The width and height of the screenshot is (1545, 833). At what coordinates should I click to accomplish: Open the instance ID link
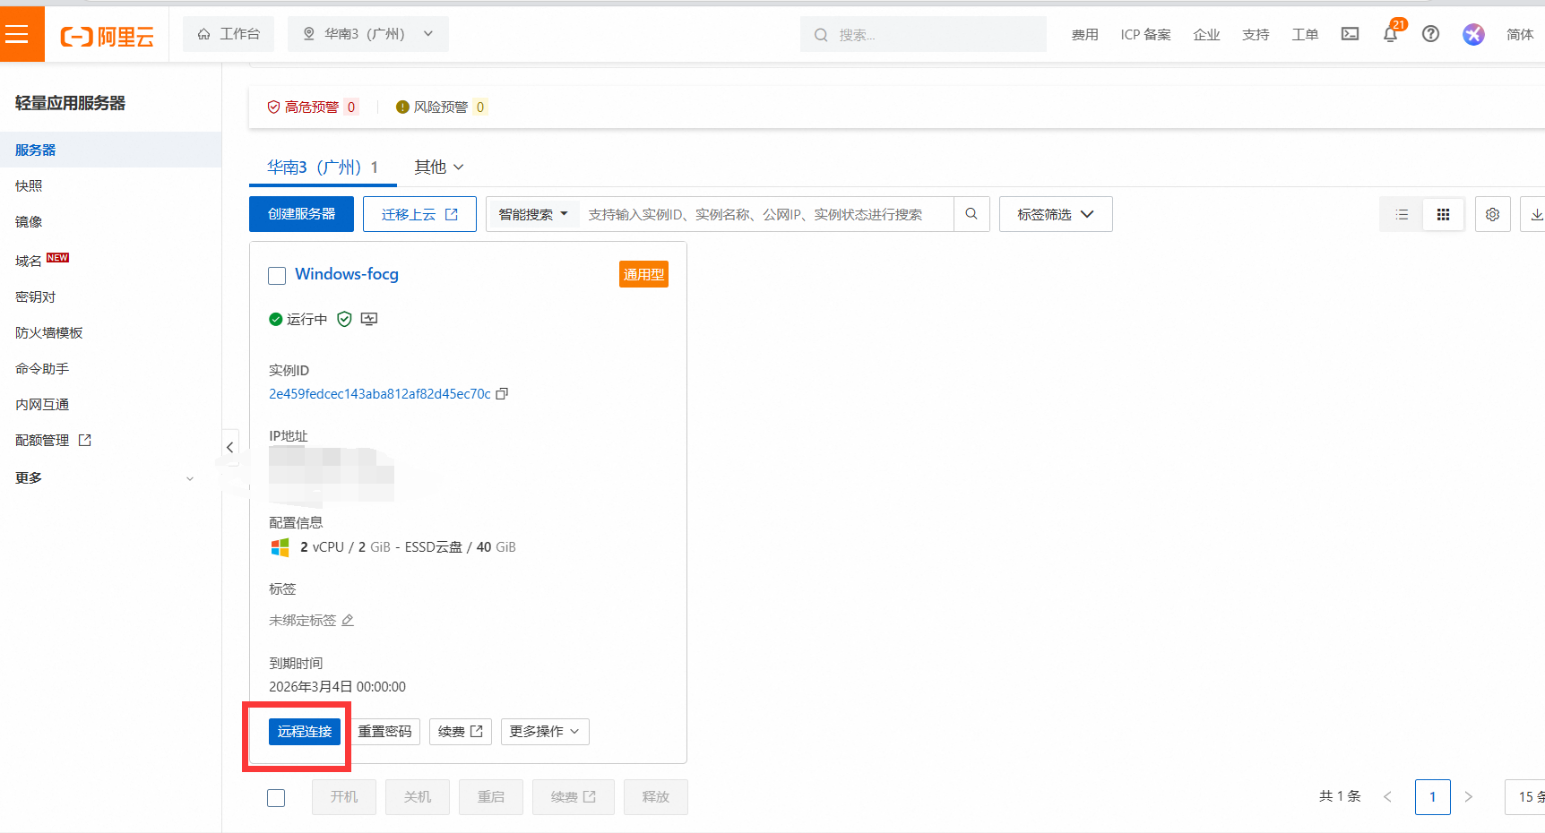[380, 394]
